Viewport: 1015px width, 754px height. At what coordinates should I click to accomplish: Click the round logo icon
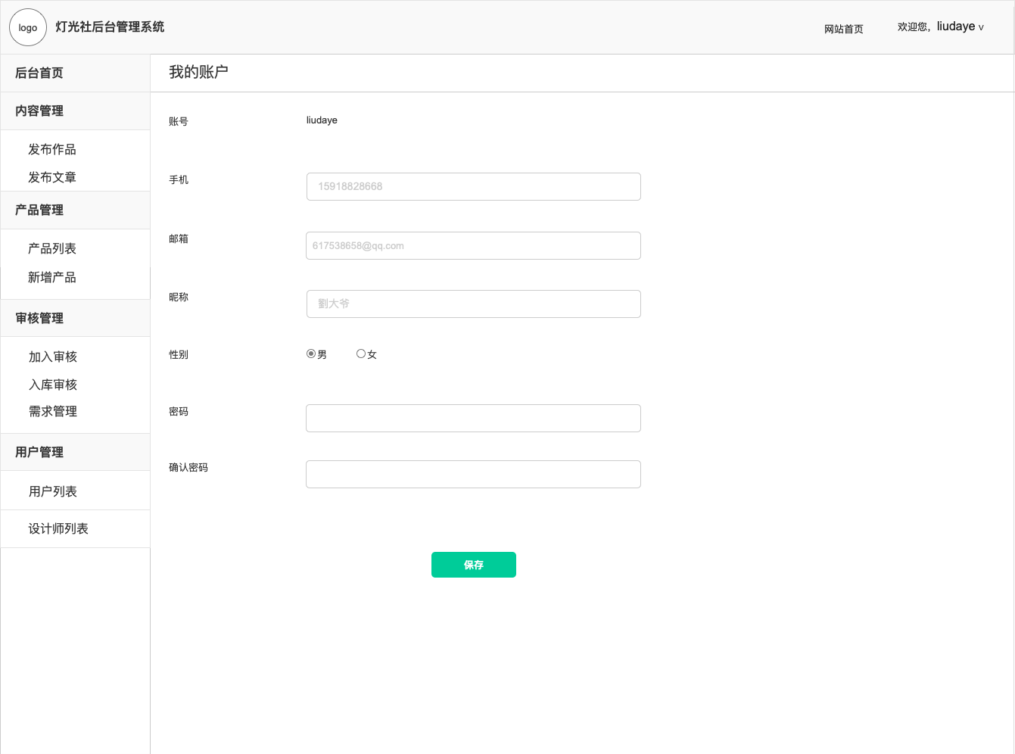tap(28, 28)
